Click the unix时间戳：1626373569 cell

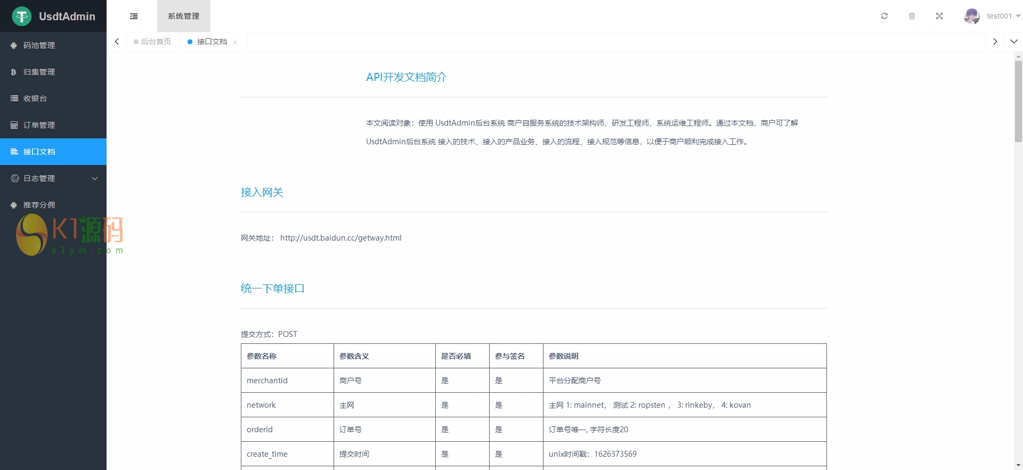[685, 454]
